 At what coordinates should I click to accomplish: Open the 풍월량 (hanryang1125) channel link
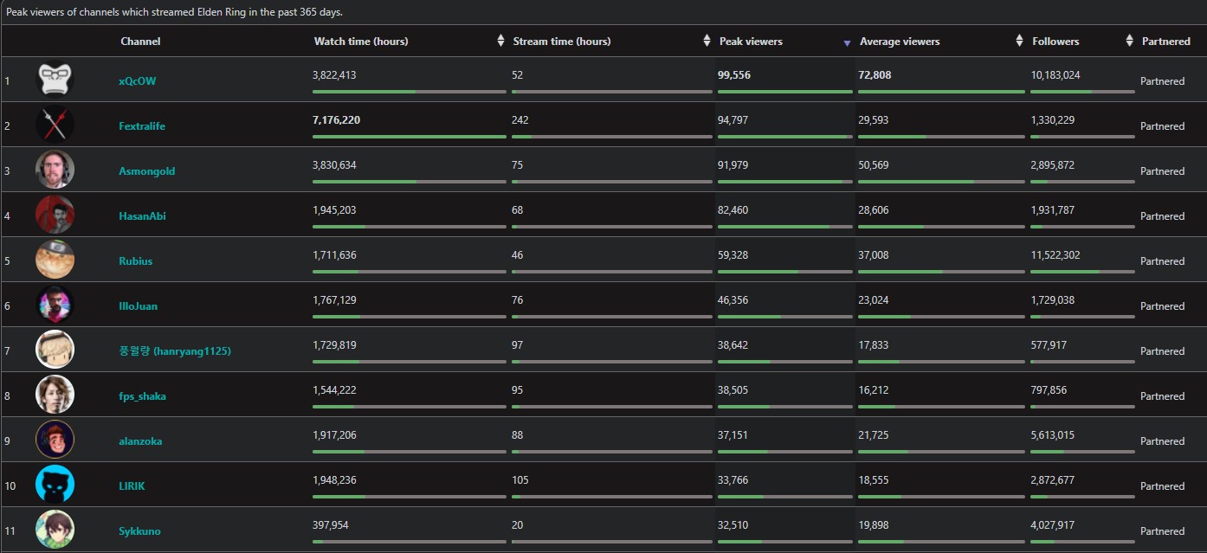coord(175,351)
